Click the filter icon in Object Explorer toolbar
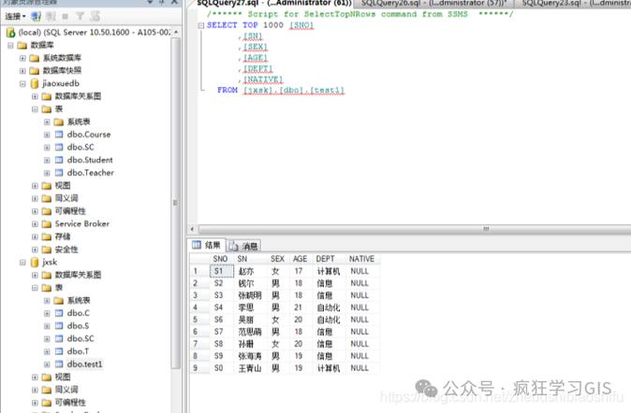 tap(80, 16)
